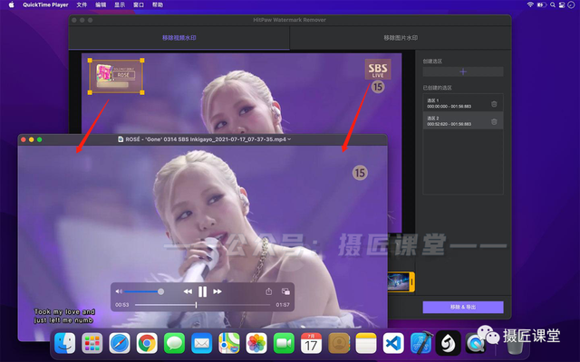Click the 01:57 remaining time label
Viewport: 580px width, 362px height.
283,305
